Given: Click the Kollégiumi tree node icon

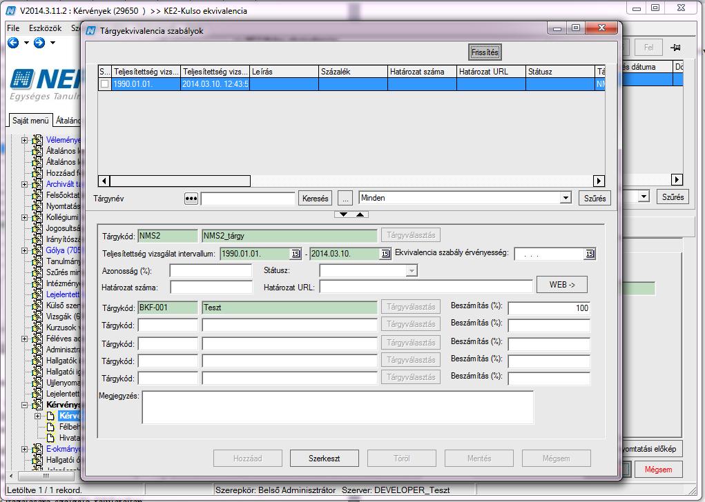Looking at the screenshot, I should tap(37, 217).
